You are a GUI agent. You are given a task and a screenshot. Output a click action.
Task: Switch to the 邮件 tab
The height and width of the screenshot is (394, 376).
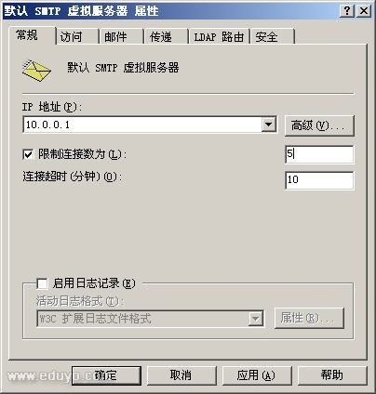click(122, 37)
